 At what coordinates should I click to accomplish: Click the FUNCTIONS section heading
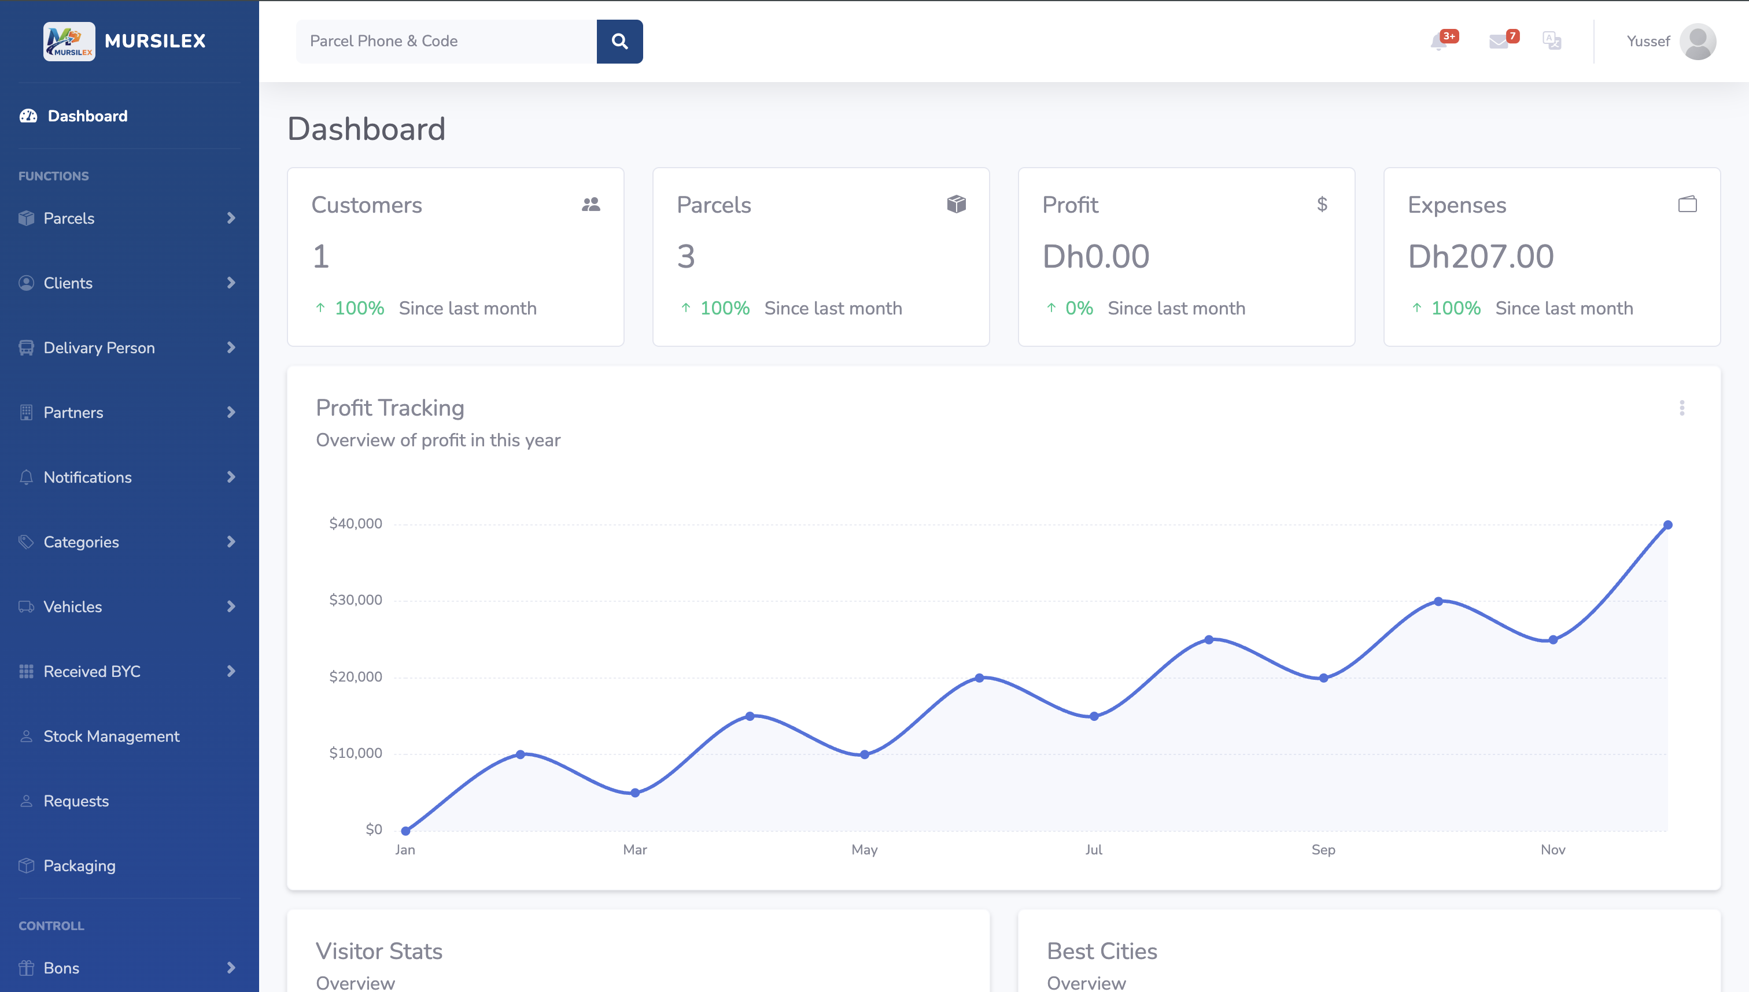pyautogui.click(x=54, y=176)
